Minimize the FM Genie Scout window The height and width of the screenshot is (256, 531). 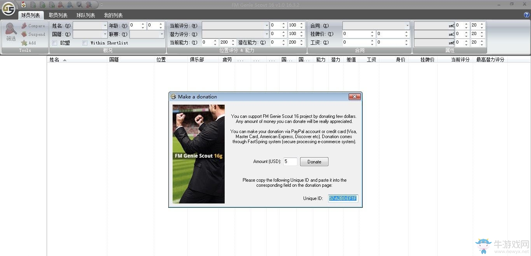(499, 4)
